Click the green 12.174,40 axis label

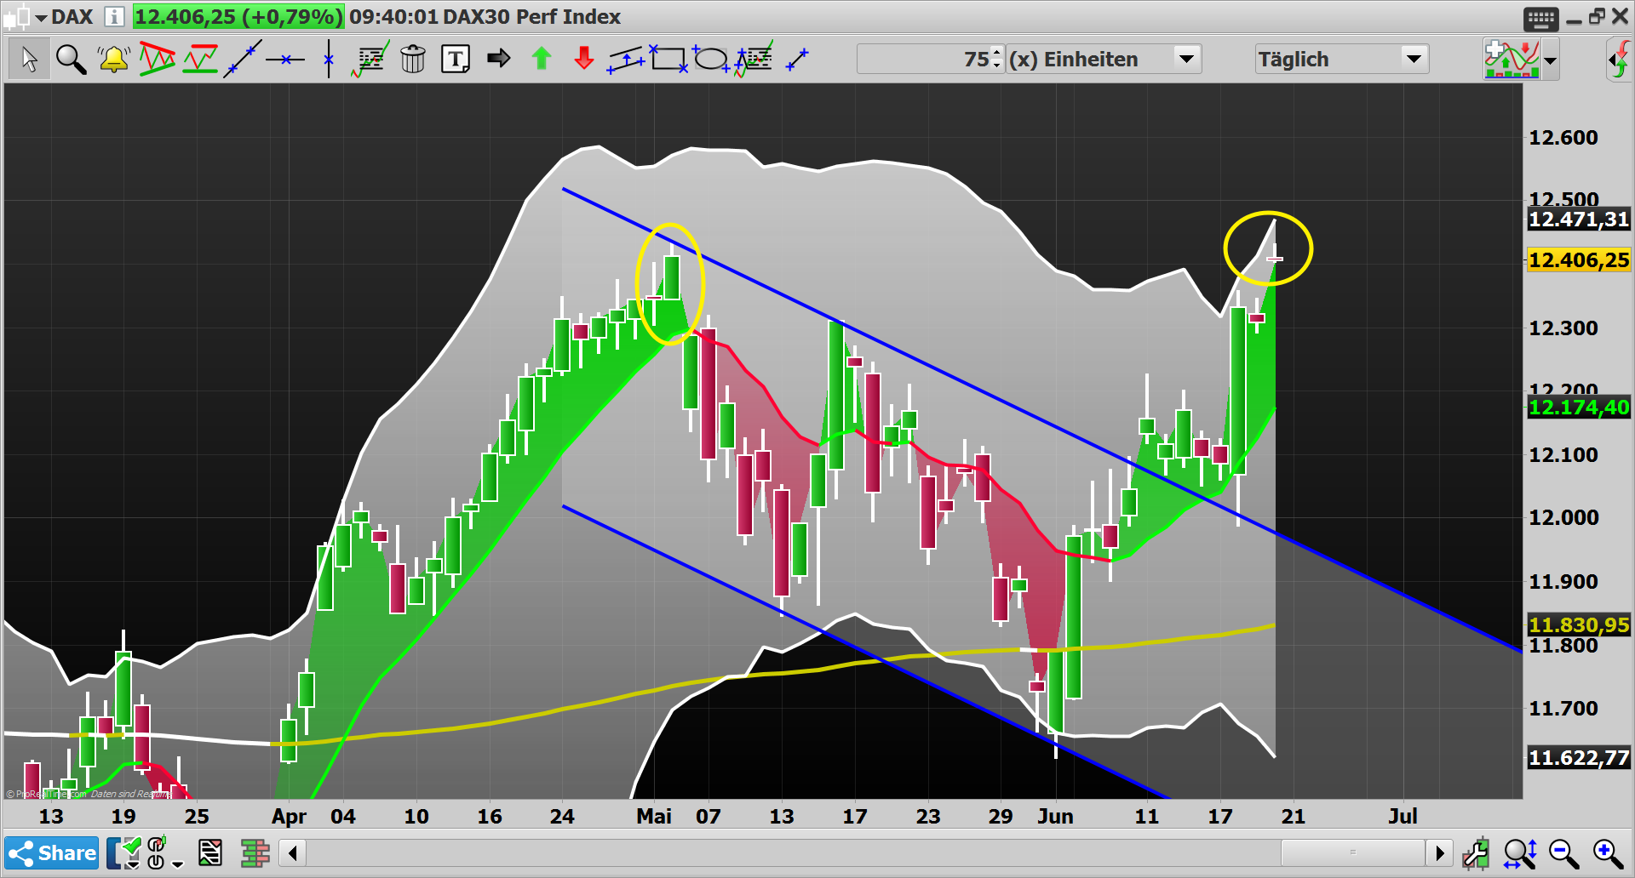click(1579, 408)
